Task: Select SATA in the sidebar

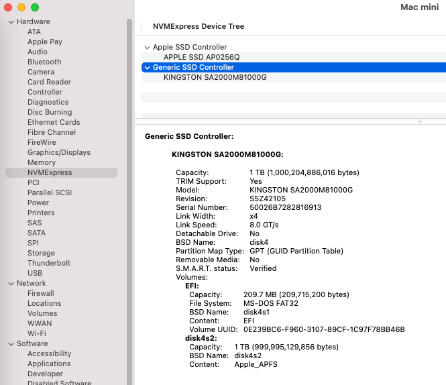Action: [x=36, y=233]
